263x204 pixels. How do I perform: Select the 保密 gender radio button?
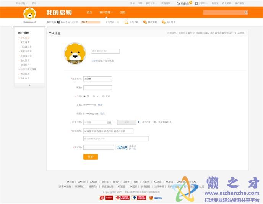tap(103, 96)
